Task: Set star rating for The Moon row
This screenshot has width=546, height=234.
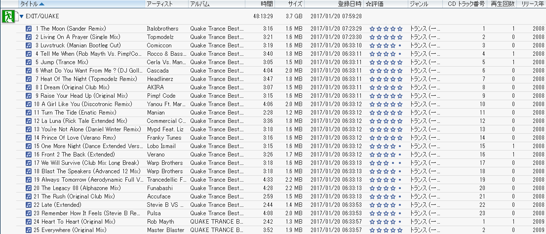Action: coord(386,29)
